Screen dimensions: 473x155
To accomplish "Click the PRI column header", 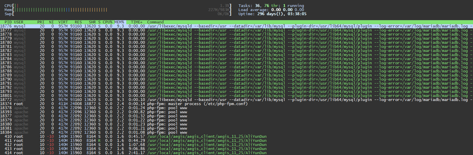I will pyautogui.click(x=41, y=22).
